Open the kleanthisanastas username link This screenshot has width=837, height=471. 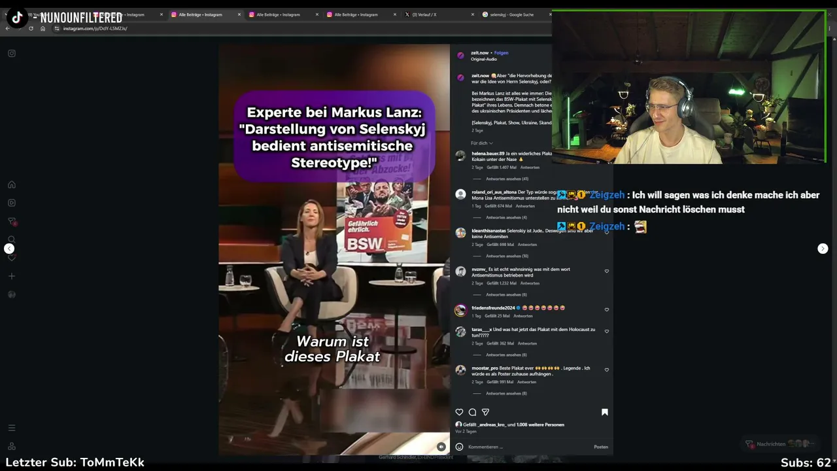point(489,231)
